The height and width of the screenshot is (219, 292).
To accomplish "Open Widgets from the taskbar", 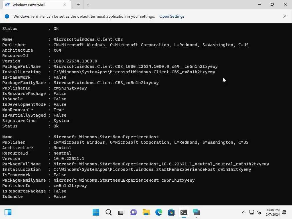I will (8, 212).
